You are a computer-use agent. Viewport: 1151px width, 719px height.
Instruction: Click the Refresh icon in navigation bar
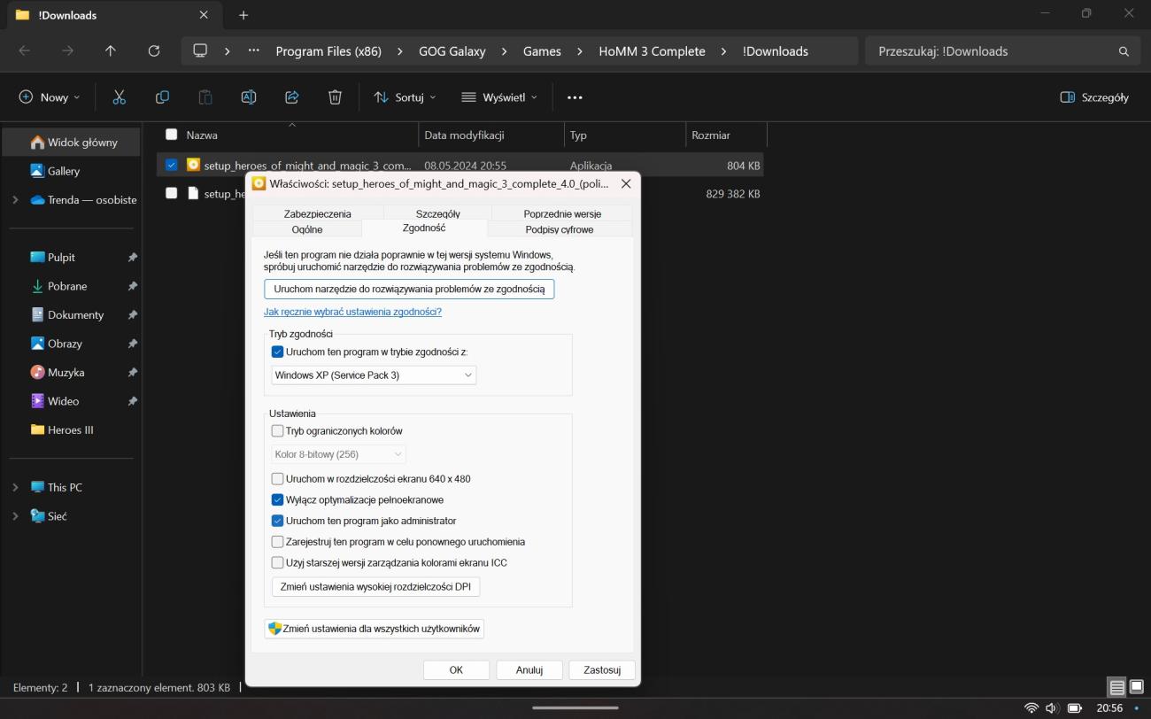click(154, 51)
